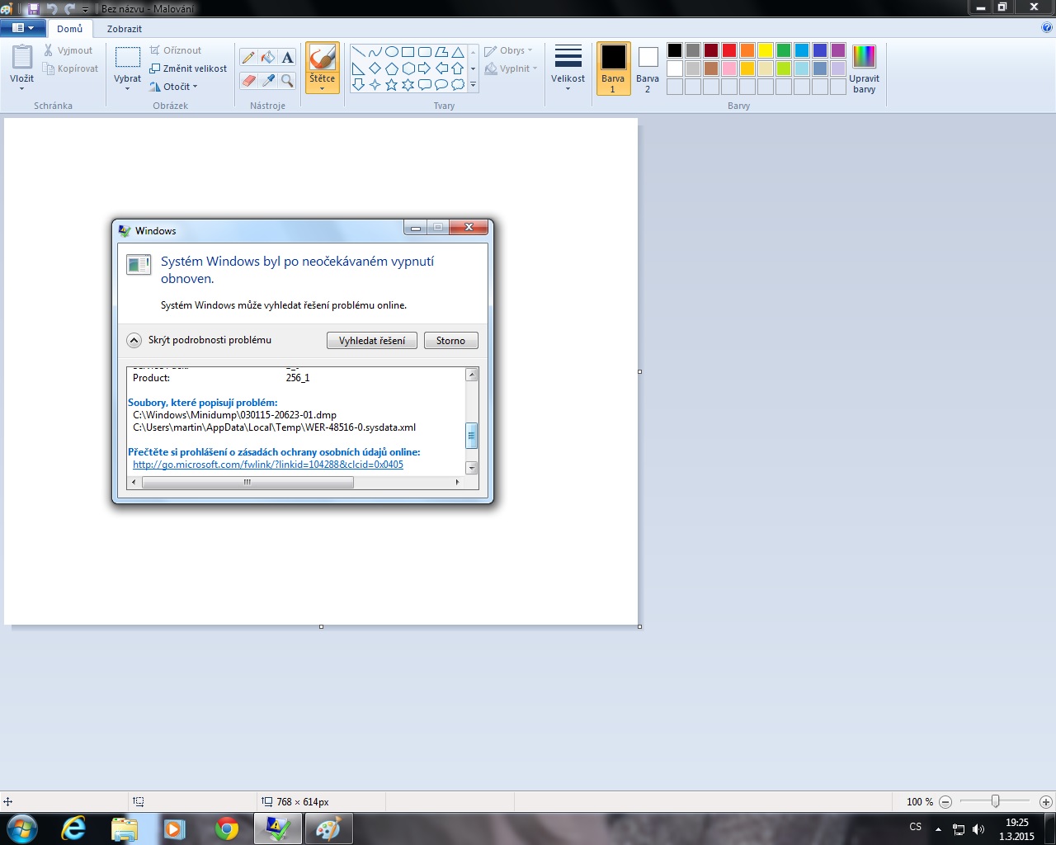Select the Color picker eyedropper tool

click(268, 80)
